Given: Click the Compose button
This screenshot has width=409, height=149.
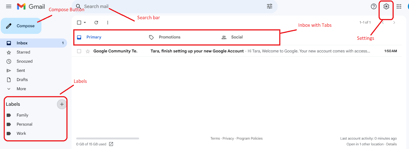Looking at the screenshot, I should 21,26.
